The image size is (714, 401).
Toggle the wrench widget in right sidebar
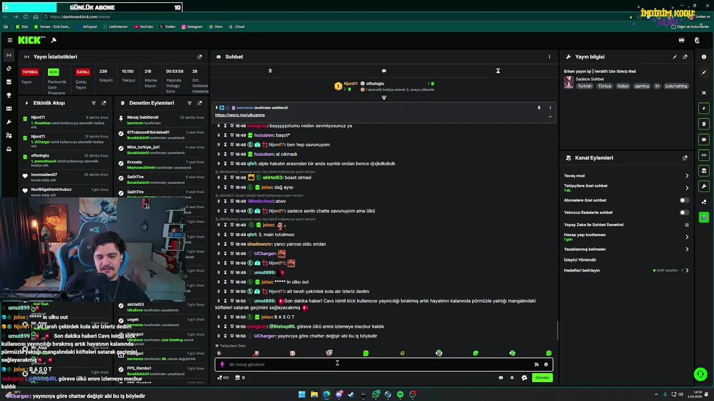(704, 186)
